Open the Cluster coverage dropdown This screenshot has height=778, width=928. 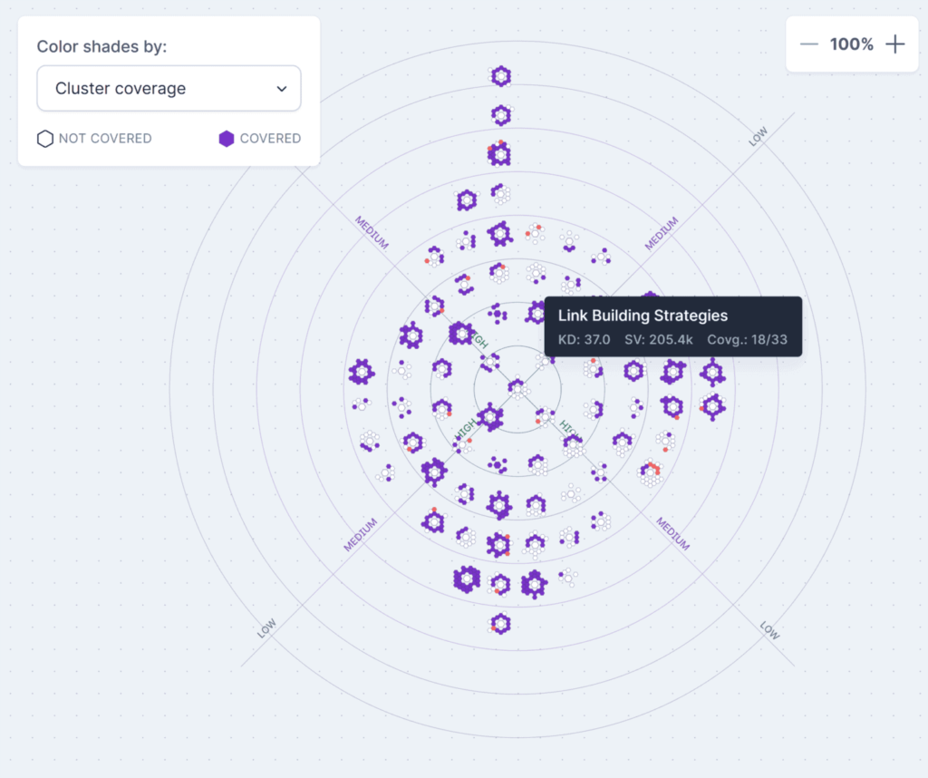coord(169,88)
